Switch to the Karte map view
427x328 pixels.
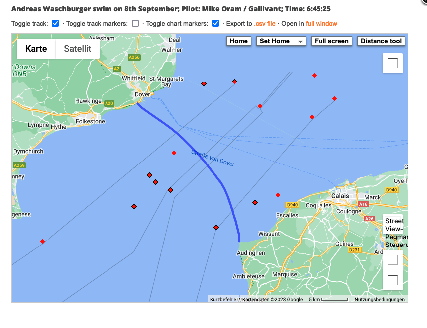[x=36, y=49]
